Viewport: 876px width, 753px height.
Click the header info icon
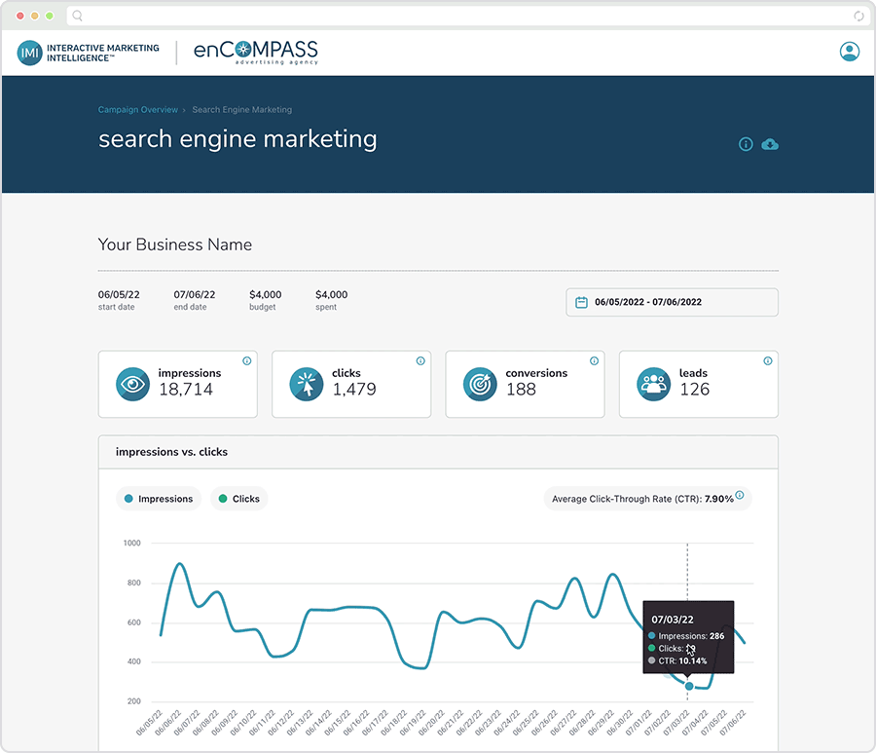746,144
